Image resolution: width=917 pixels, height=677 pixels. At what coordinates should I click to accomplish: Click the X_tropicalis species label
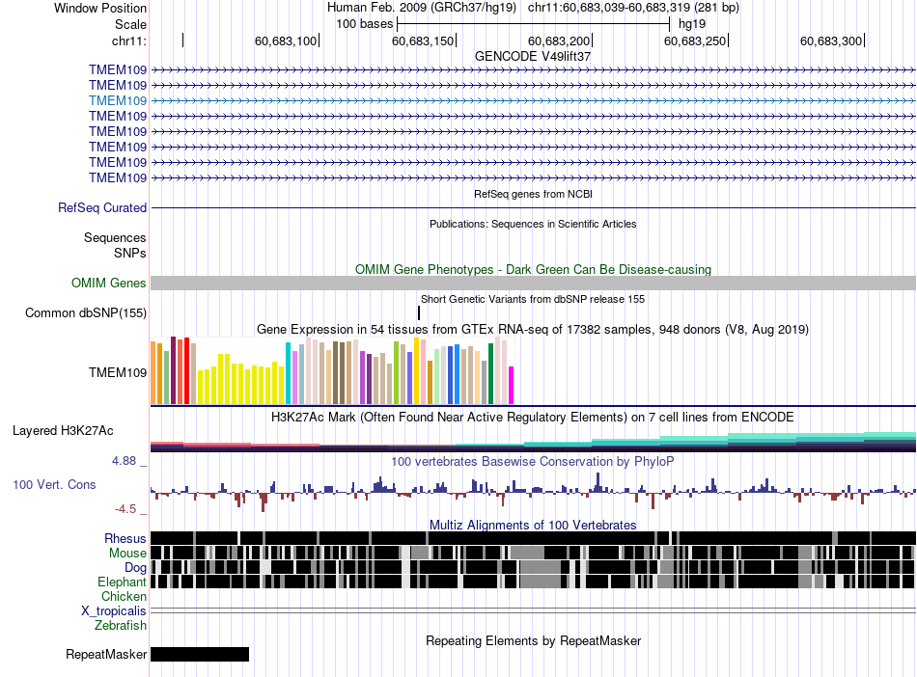pyautogui.click(x=114, y=611)
